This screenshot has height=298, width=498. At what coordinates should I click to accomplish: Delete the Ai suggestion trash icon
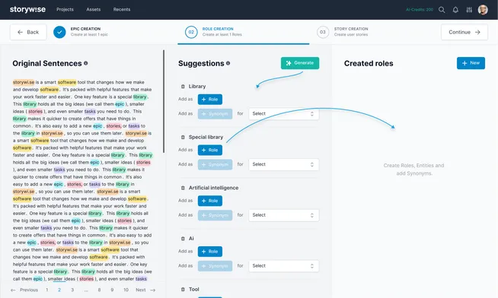pos(183,239)
